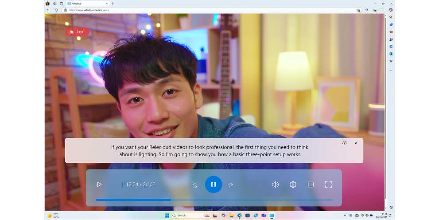Open the Windows Start menu
The height and width of the screenshot is (220, 439).
tap(167, 216)
